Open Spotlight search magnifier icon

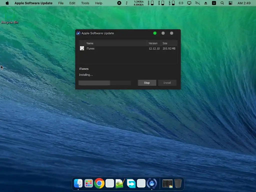pyautogui.click(x=222, y=3)
